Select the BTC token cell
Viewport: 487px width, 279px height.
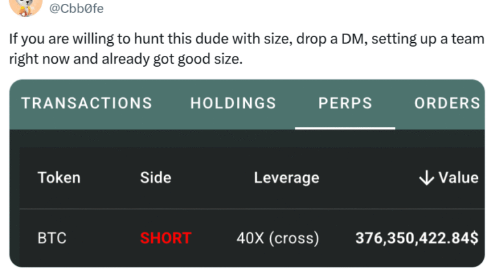point(52,238)
